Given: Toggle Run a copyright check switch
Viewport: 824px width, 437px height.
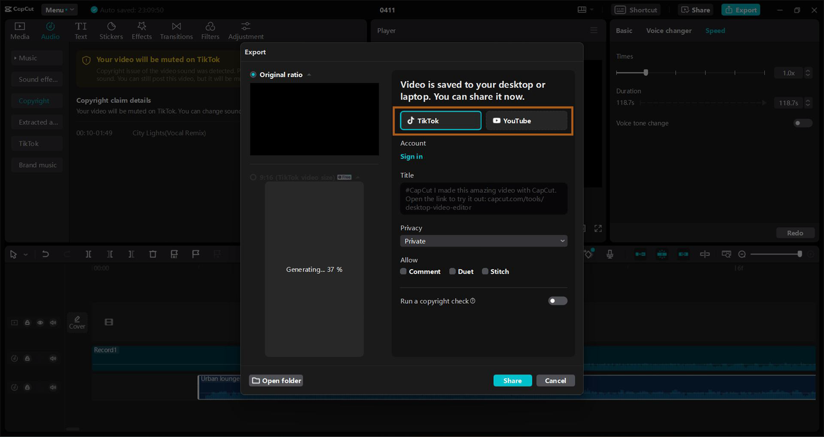Looking at the screenshot, I should coord(557,301).
